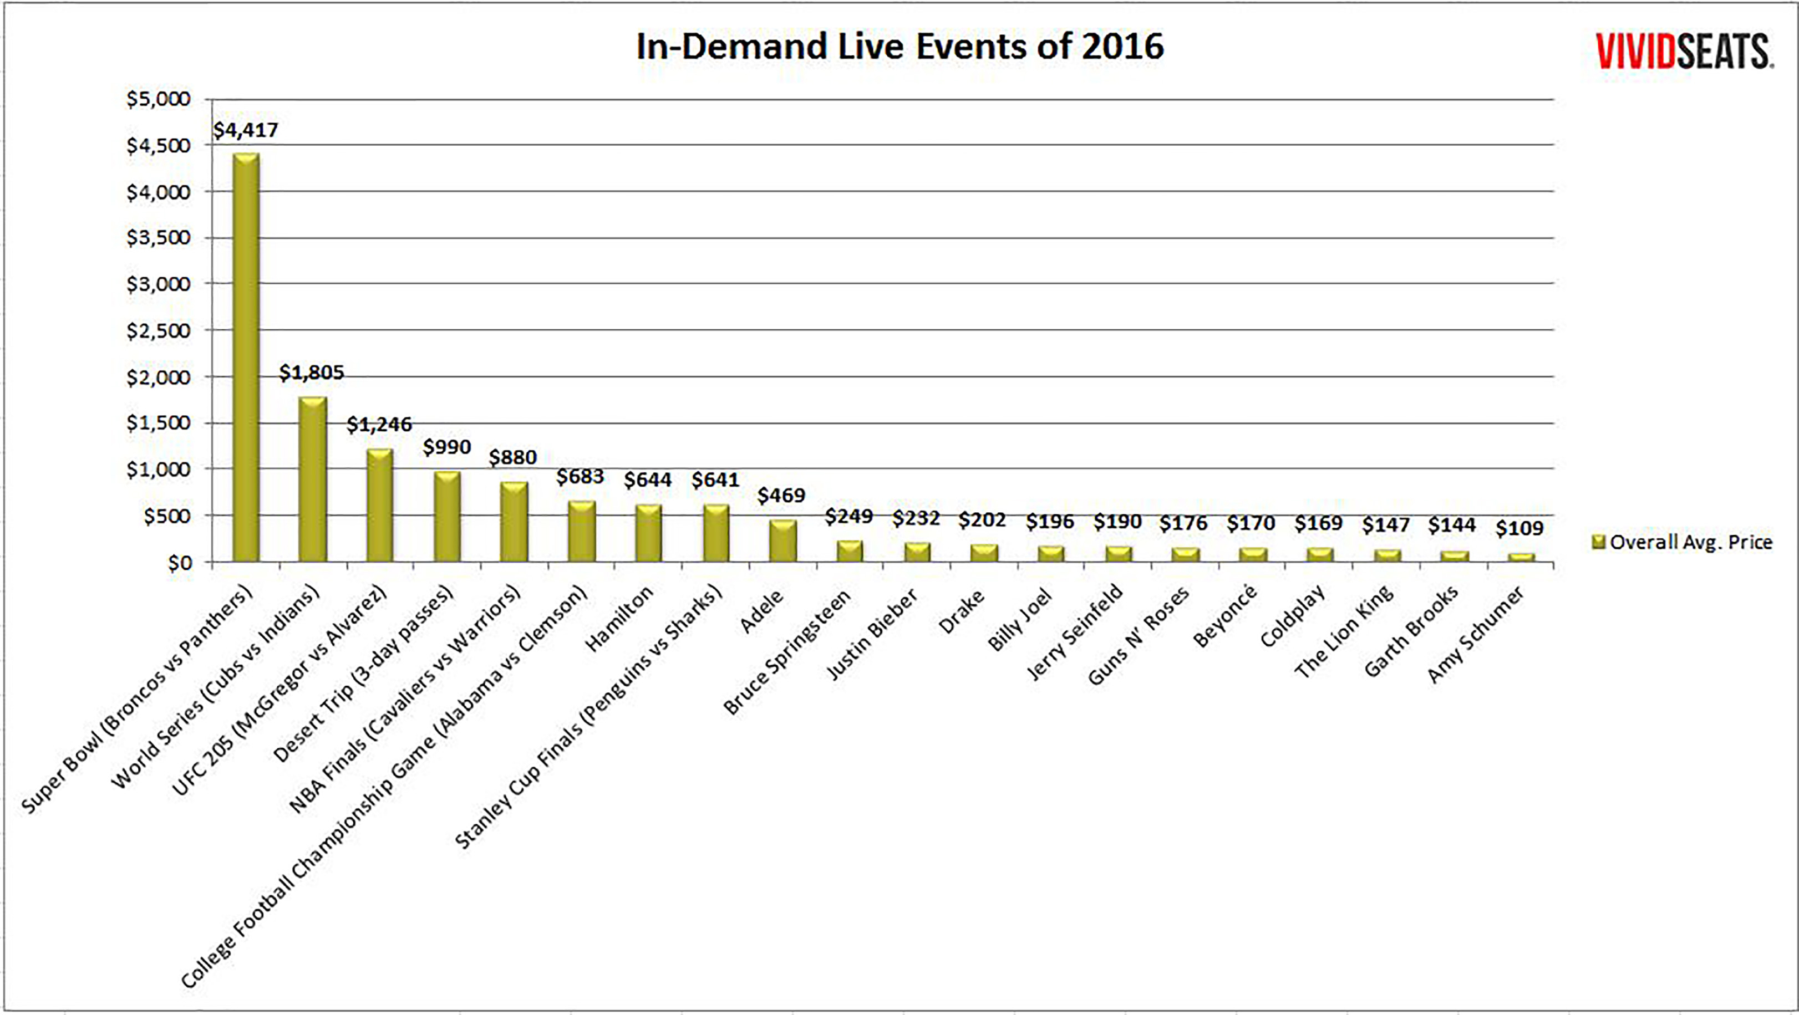
Task: Click the $4,500 axis label
Action: [159, 145]
